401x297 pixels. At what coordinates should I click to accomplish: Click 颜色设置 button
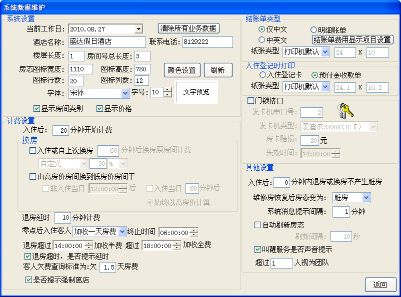tap(182, 70)
